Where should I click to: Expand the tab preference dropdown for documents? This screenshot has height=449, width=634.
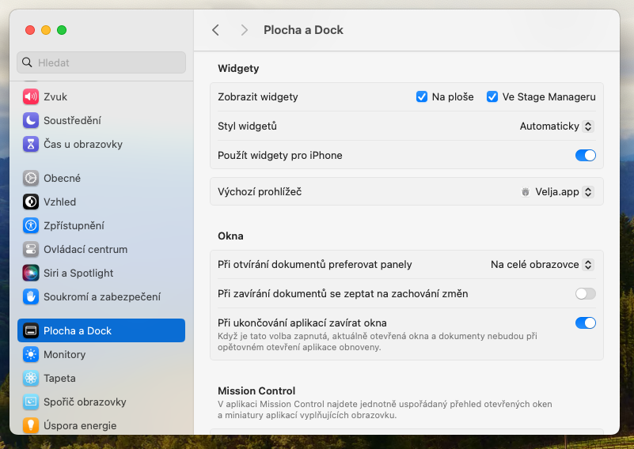click(541, 264)
